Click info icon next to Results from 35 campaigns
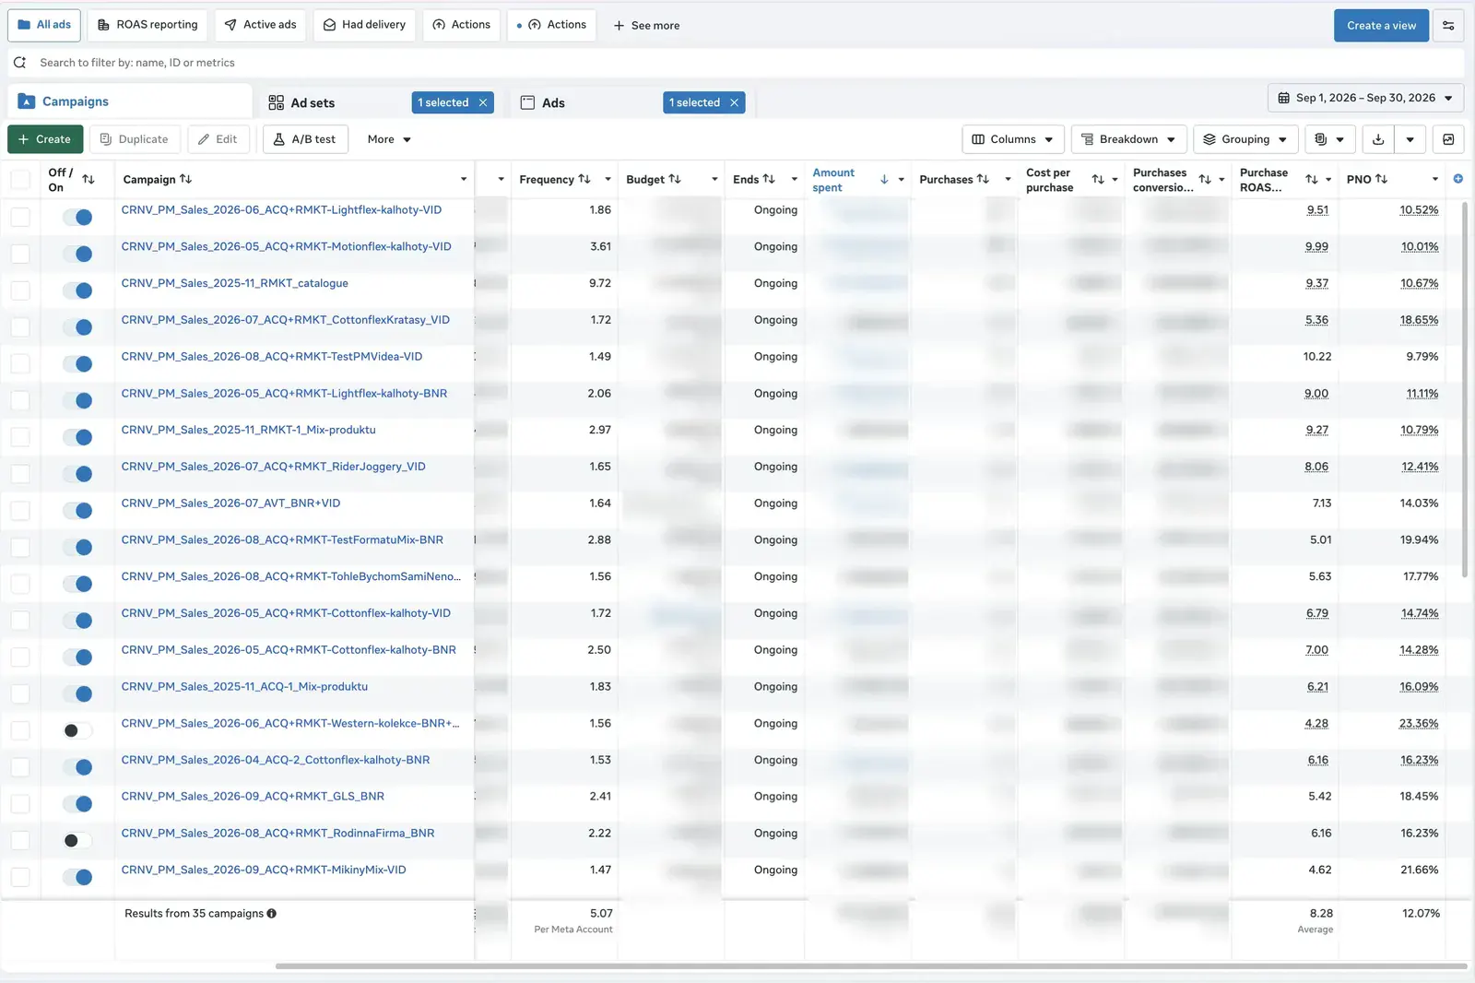1475x983 pixels. pos(272,914)
